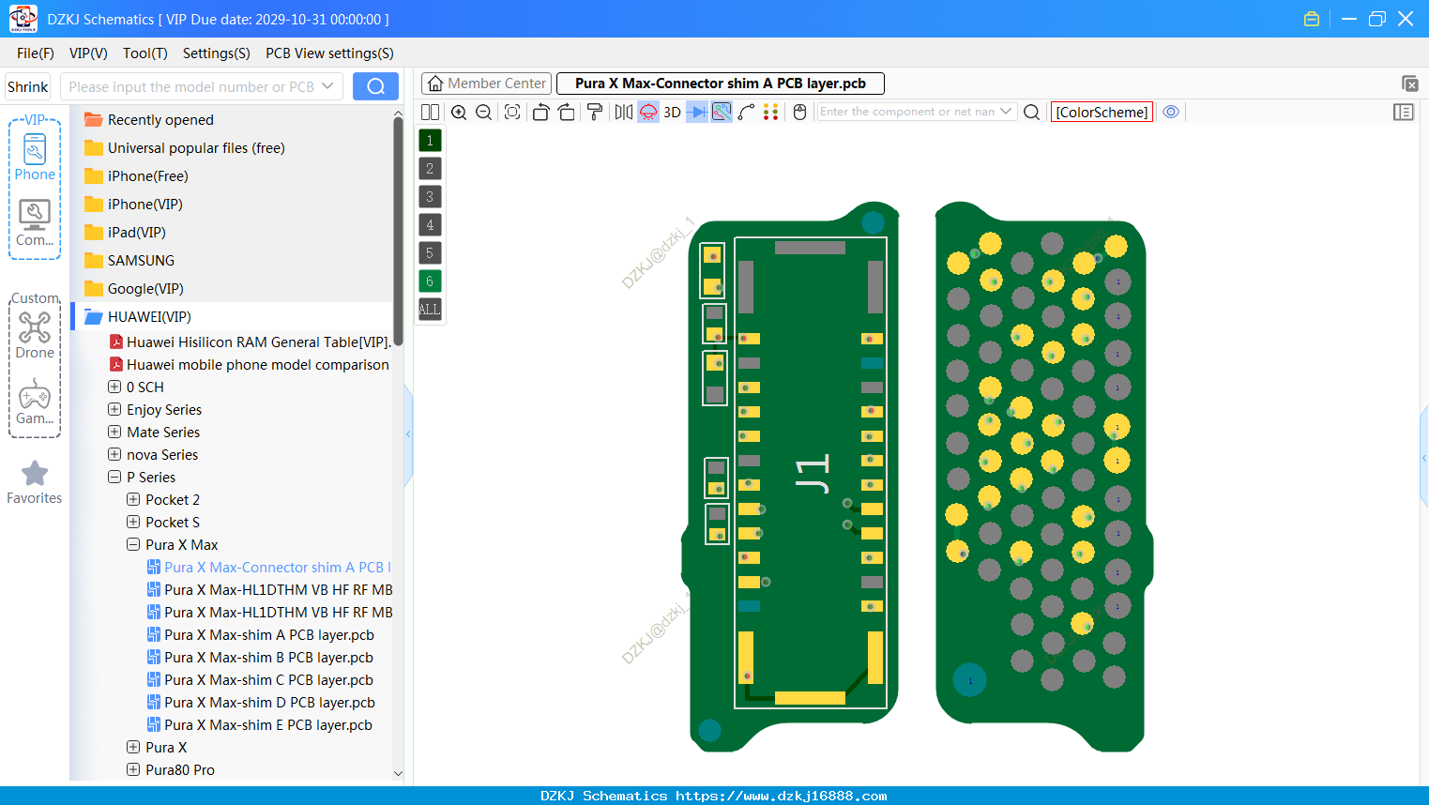
Task: Click the model number search field
Action: point(190,86)
